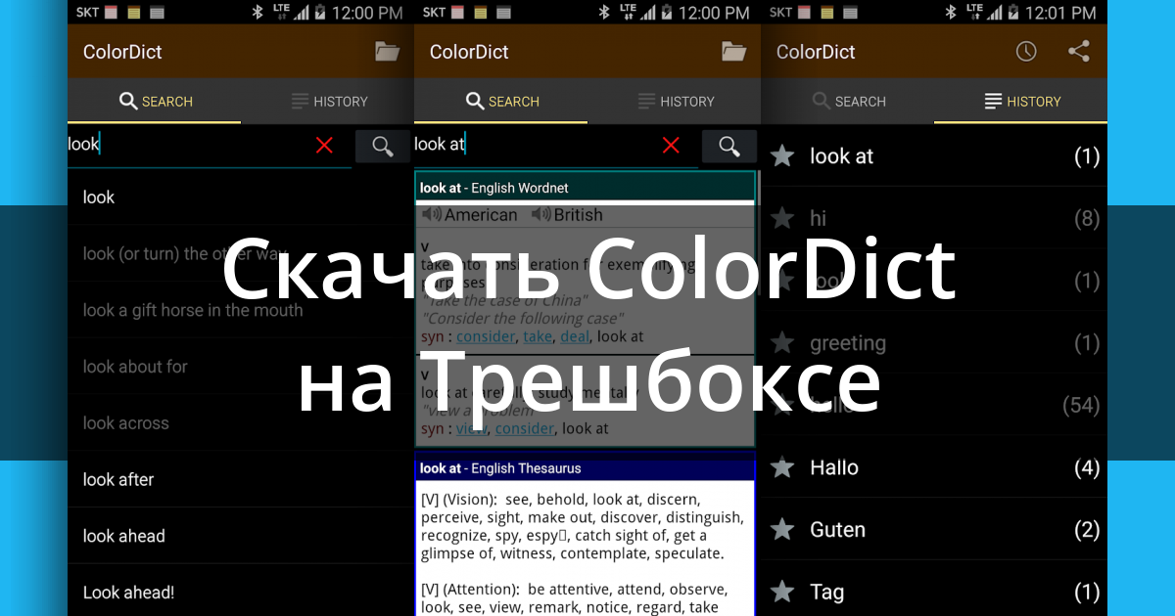Follow the 'take' synonym link
Viewport: 1175px width, 616px height.
point(538,336)
